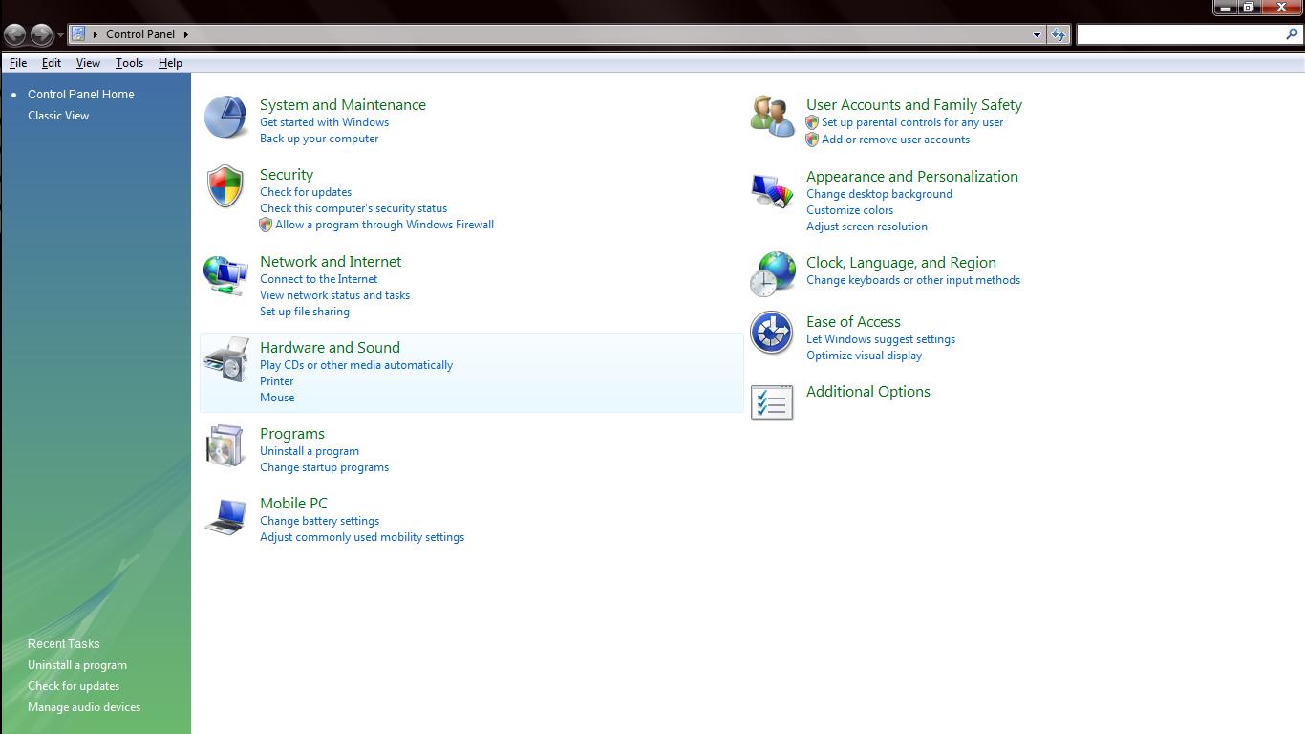Expand the arrow before Control Panel breadcrumb

pyautogui.click(x=96, y=34)
